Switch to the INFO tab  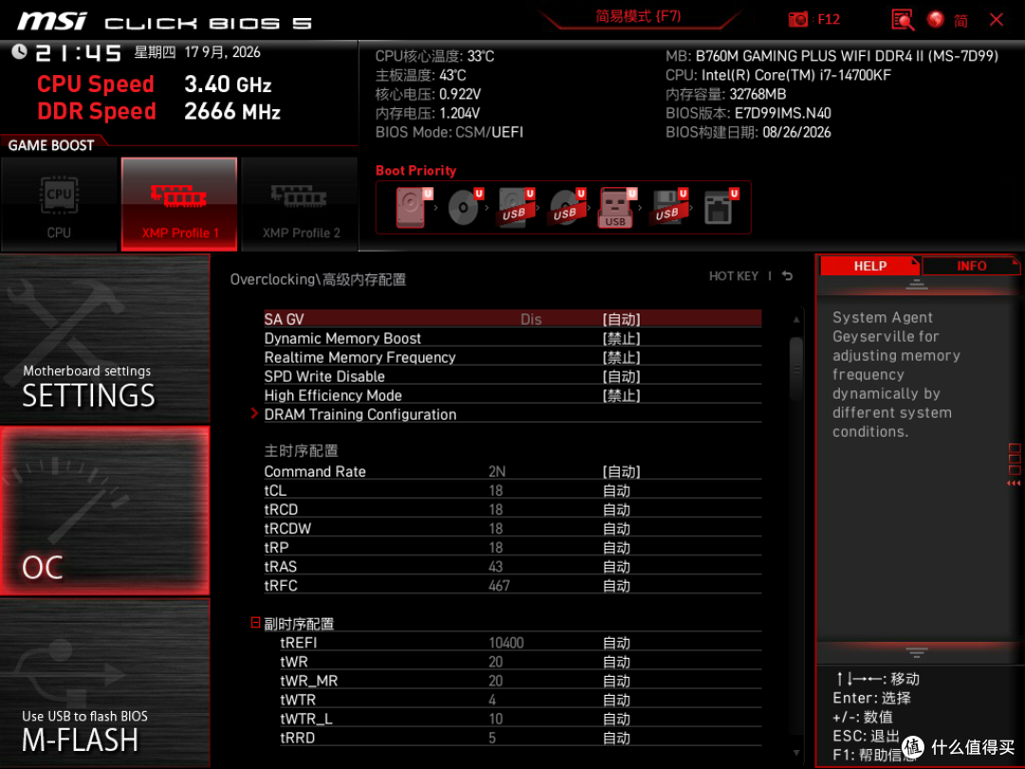click(972, 266)
